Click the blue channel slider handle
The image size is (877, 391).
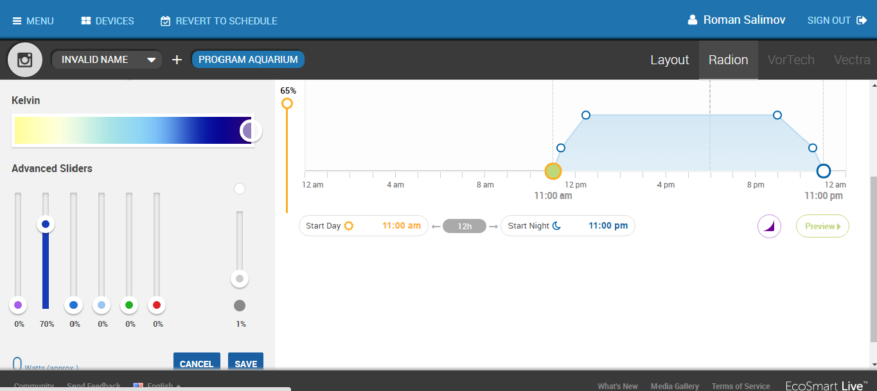coord(73,305)
